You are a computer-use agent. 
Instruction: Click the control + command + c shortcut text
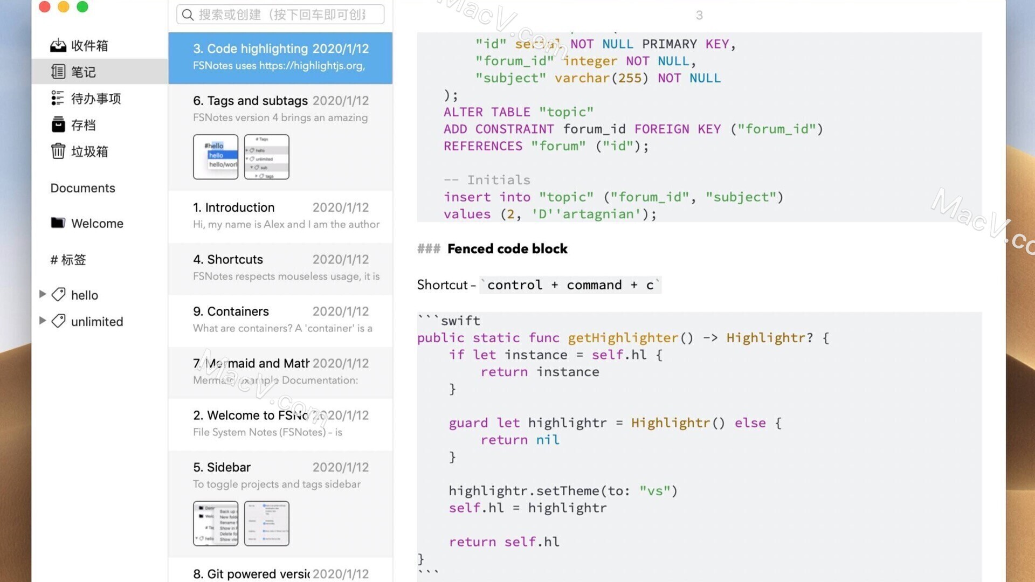(x=570, y=285)
